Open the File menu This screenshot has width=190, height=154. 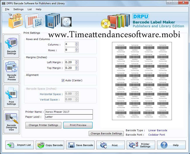tap(7, 9)
